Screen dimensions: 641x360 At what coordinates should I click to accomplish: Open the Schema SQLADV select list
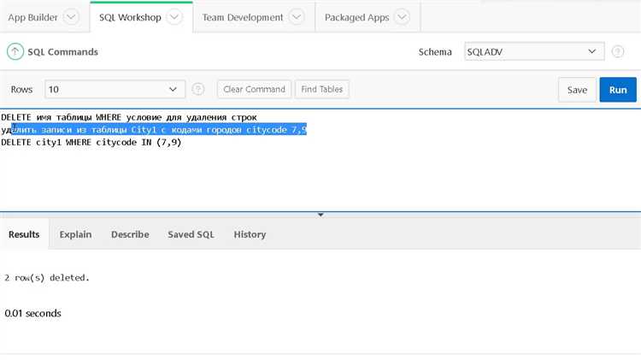(533, 52)
